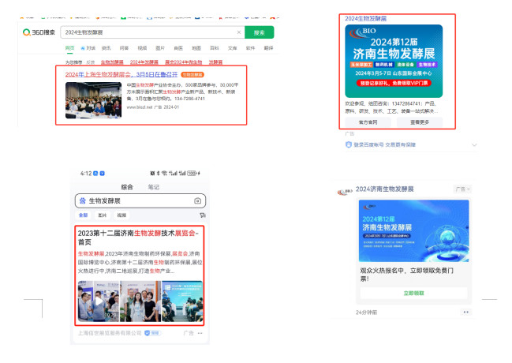Tap the Baidu paw icon in search box

click(83, 200)
